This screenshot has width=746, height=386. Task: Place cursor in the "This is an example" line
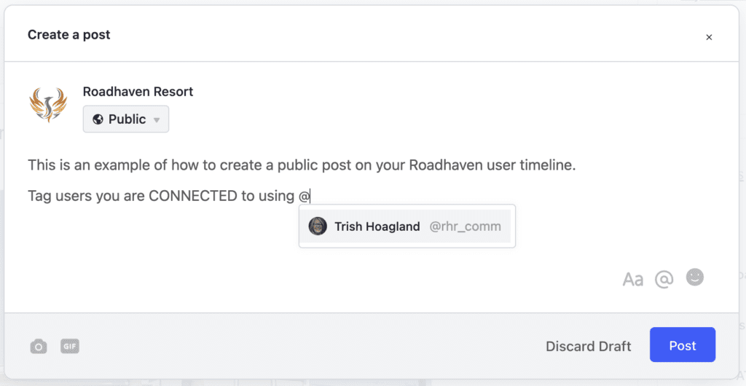pyautogui.click(x=302, y=166)
